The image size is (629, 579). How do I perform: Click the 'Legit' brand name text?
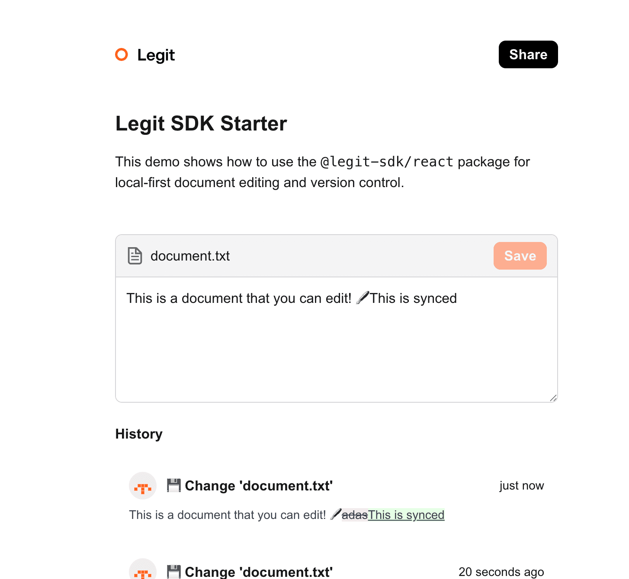click(x=156, y=55)
